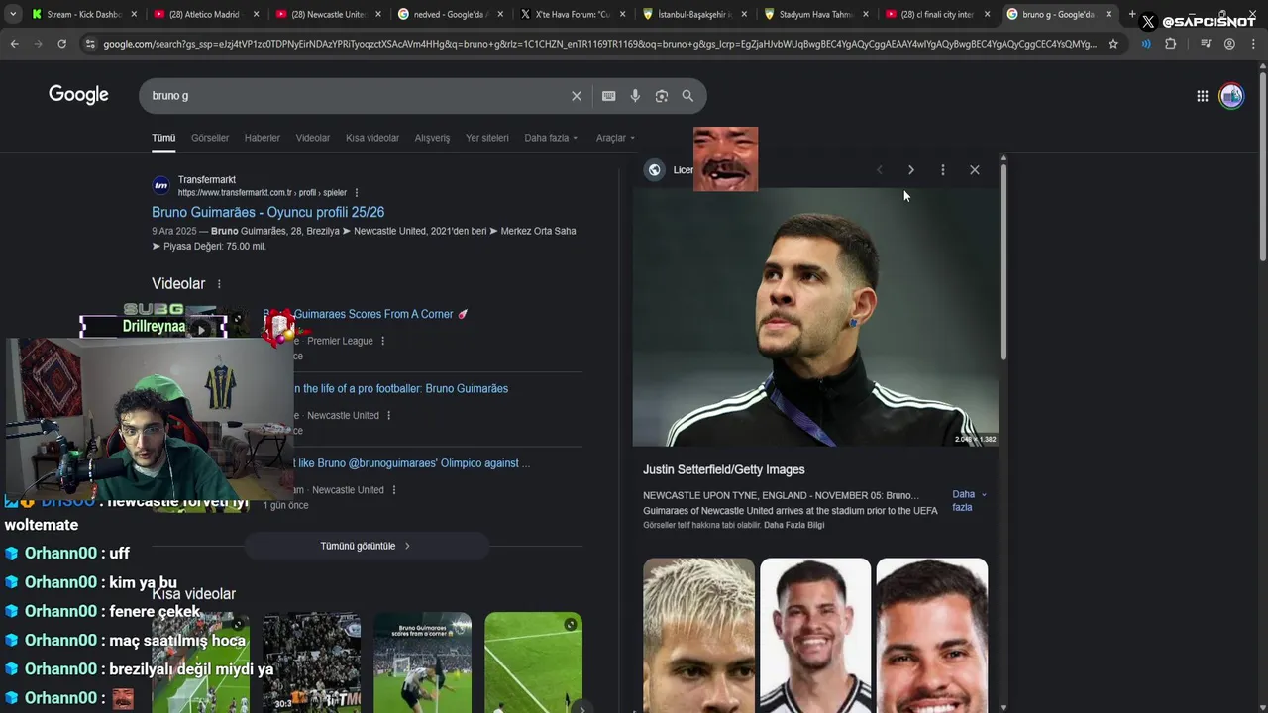Select the Tümü search tab
The image size is (1268, 713).
163,138
